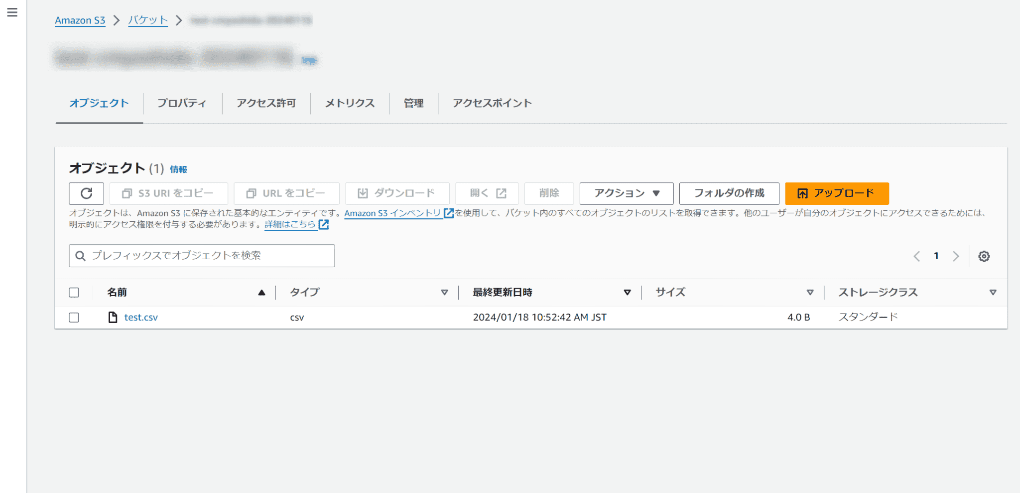Open the タイプ column sort dropdown
The width and height of the screenshot is (1020, 493).
pyautogui.click(x=444, y=293)
